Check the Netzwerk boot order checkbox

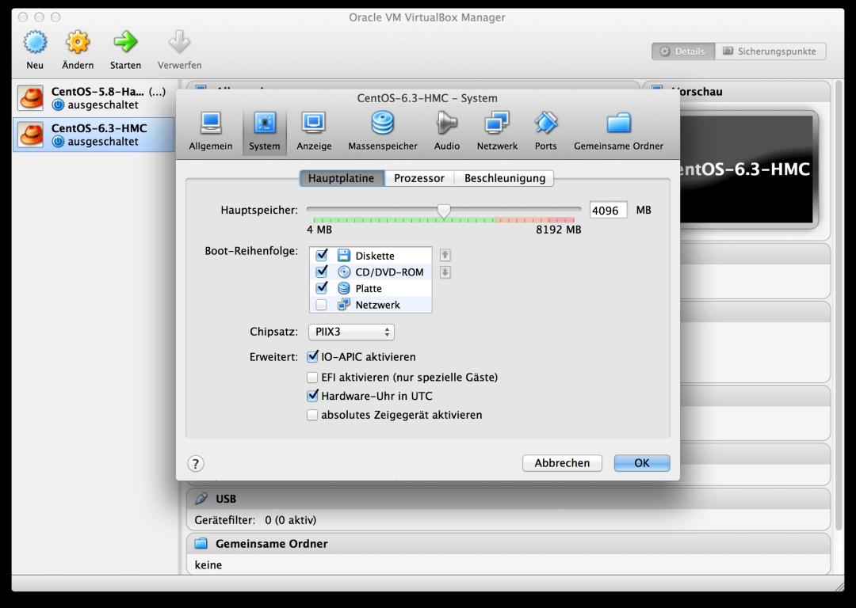[x=322, y=305]
